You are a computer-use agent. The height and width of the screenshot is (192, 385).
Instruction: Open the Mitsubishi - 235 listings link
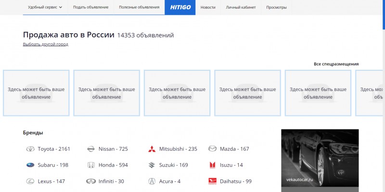click(x=178, y=149)
